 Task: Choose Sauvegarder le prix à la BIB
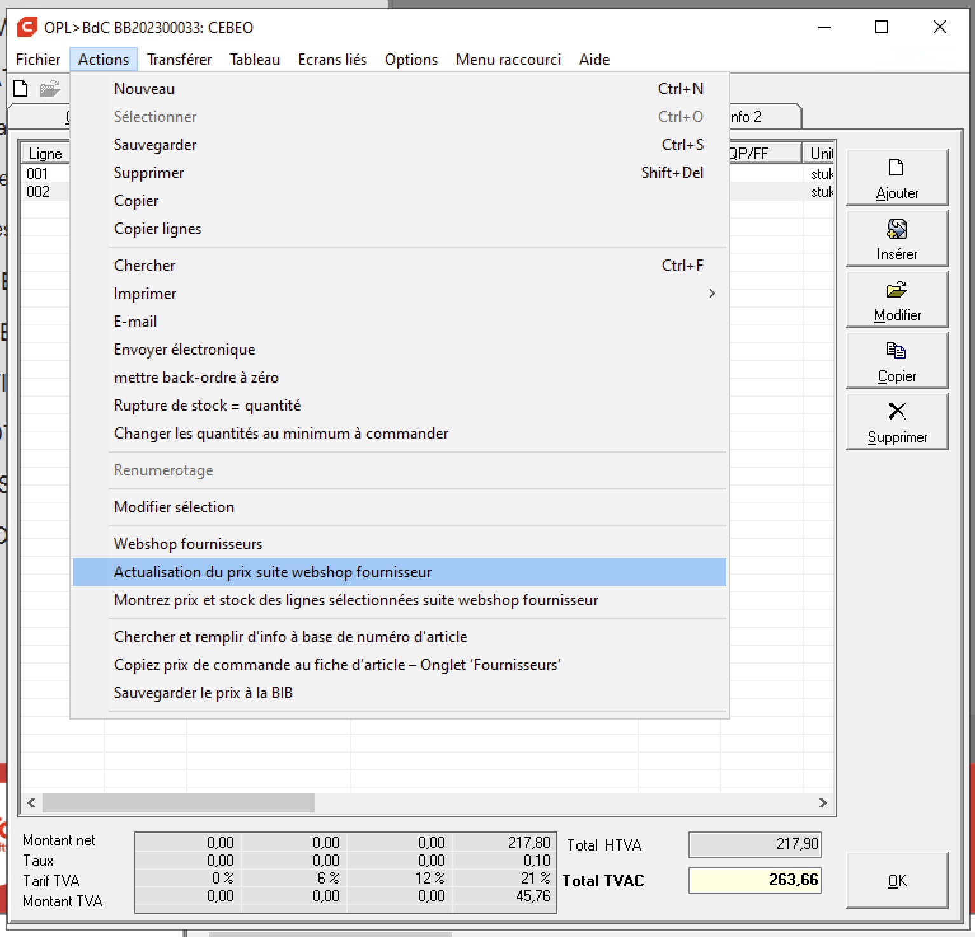click(x=400, y=693)
